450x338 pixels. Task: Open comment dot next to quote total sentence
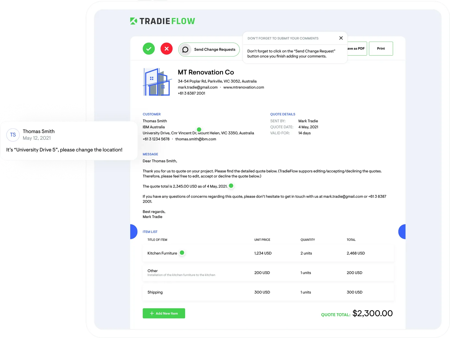pyautogui.click(x=231, y=186)
